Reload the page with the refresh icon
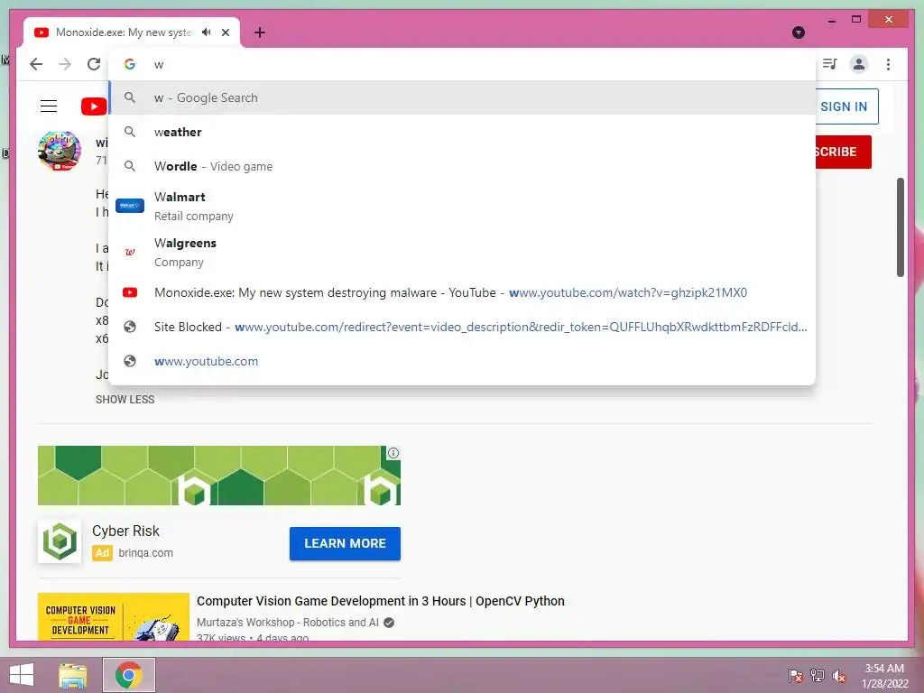This screenshot has height=693, width=924. pos(94,64)
